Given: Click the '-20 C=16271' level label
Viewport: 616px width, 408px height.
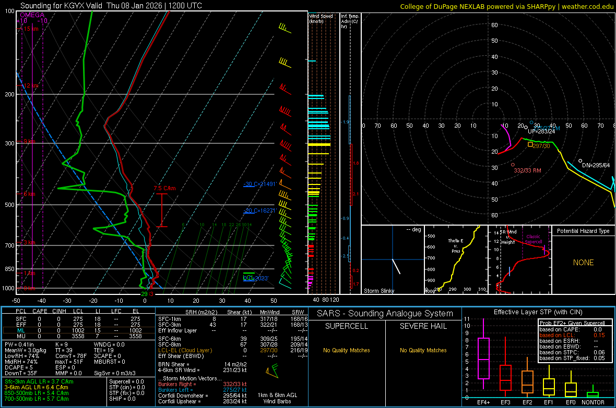Looking at the screenshot, I should 260,211.
